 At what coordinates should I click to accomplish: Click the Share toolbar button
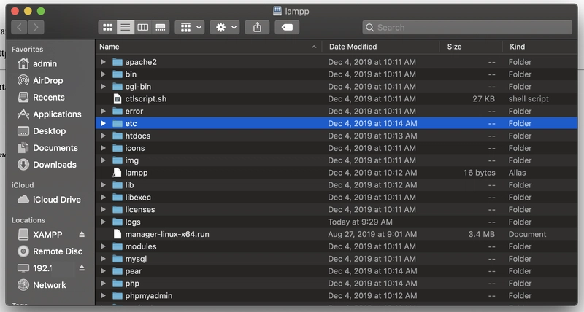tap(257, 27)
